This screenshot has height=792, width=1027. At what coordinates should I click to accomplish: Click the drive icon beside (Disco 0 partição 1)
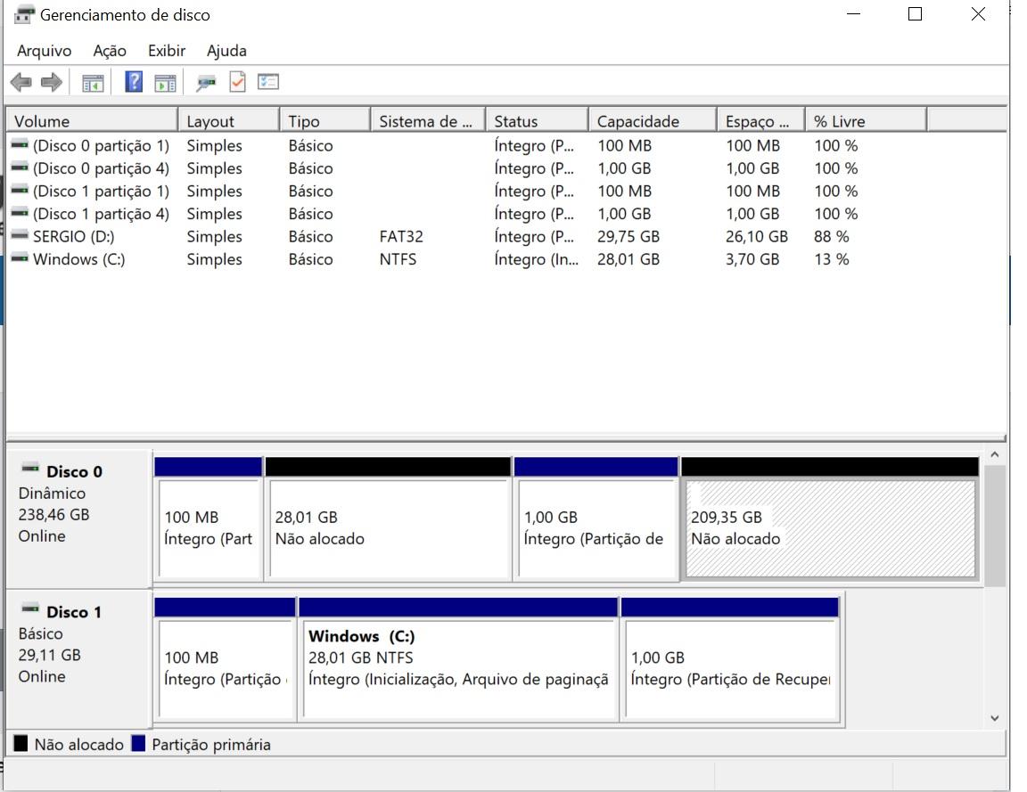click(x=21, y=144)
